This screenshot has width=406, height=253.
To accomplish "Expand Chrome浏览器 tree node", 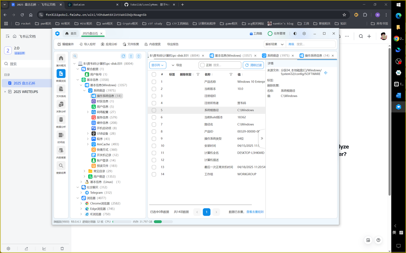I will point(81,203).
